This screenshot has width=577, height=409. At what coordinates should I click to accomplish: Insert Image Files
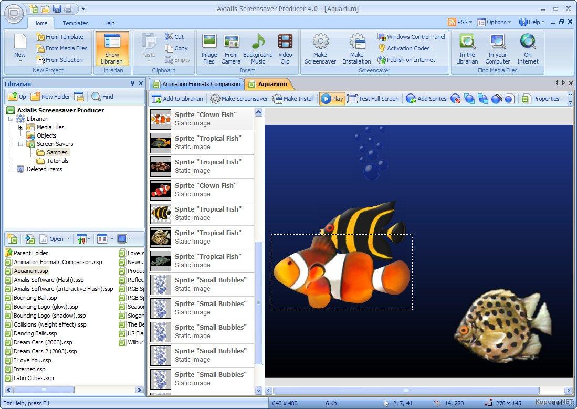[209, 49]
